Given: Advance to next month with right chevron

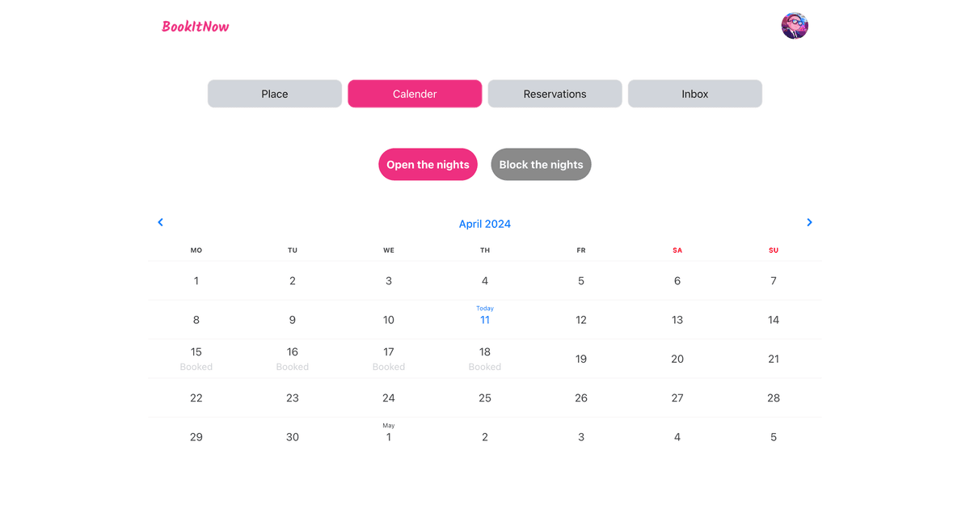Looking at the screenshot, I should [x=809, y=222].
